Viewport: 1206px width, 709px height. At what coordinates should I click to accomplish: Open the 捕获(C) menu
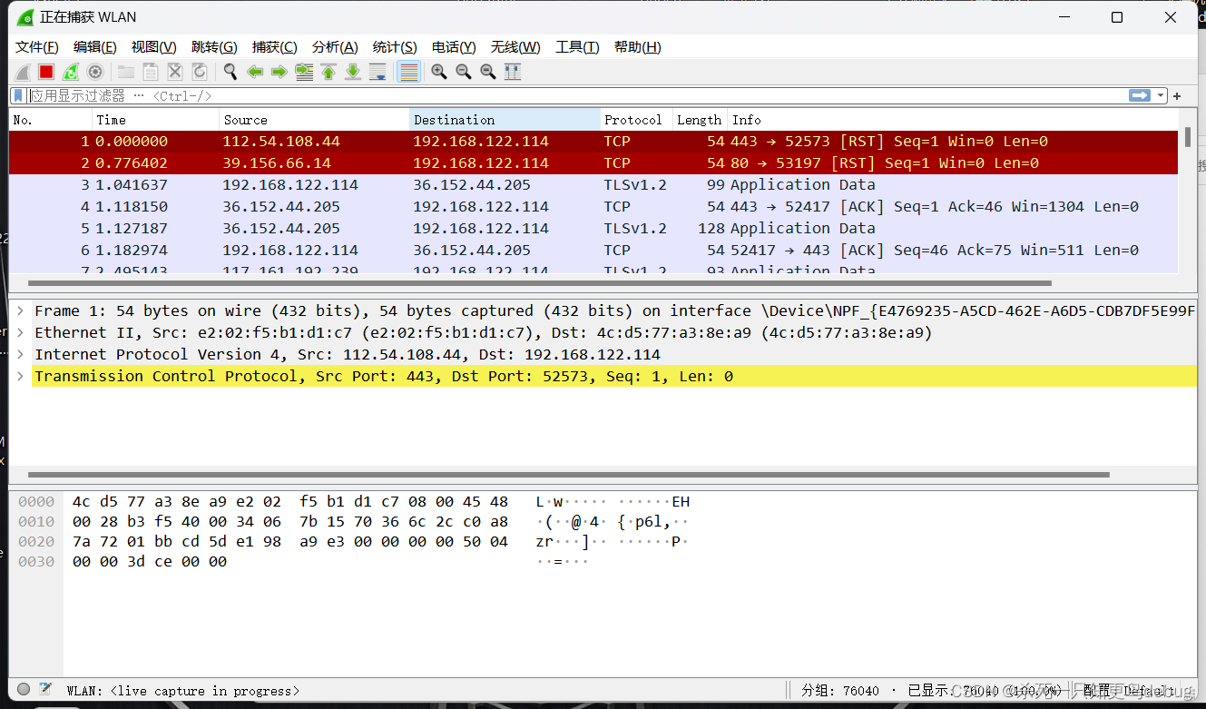point(274,46)
